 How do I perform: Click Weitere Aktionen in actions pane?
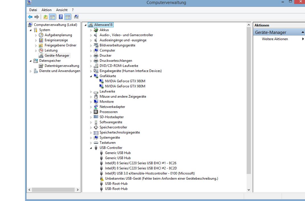[x=275, y=39]
